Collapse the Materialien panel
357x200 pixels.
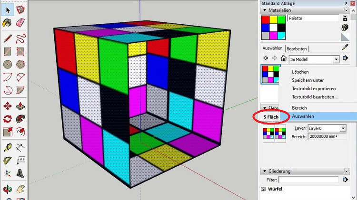pos(265,10)
